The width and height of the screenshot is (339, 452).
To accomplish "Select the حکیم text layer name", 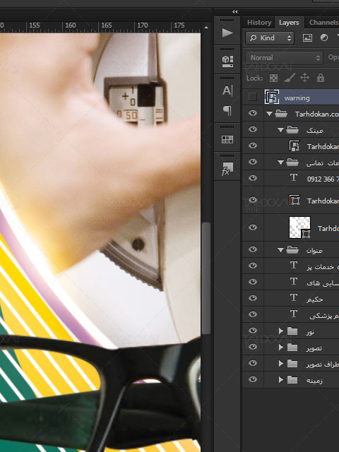I will (314, 299).
